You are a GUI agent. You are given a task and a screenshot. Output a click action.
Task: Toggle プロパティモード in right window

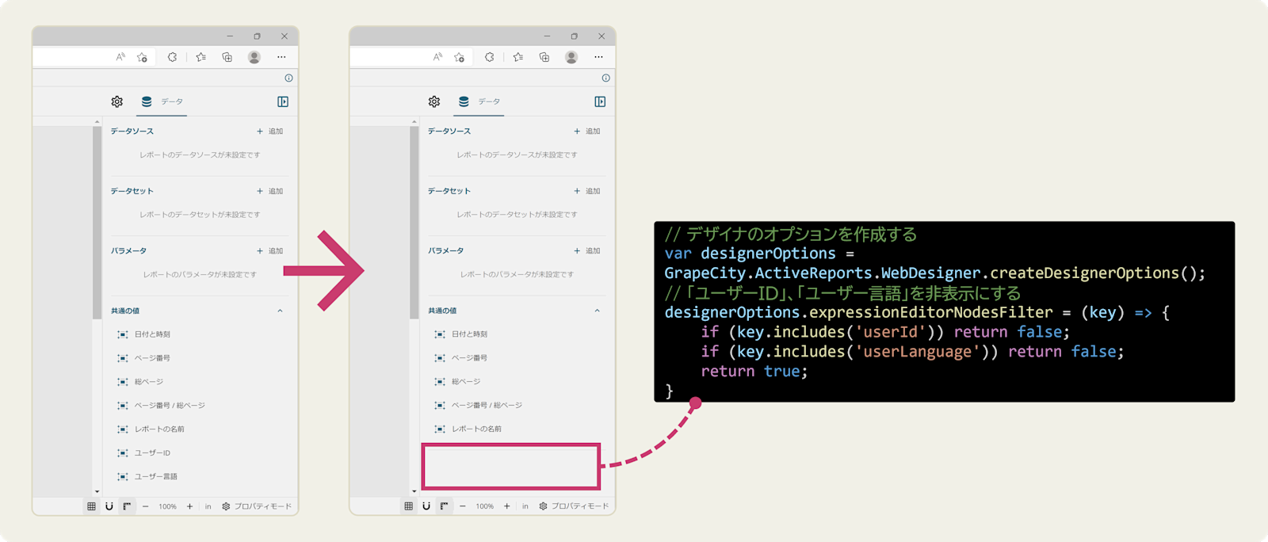pyautogui.click(x=574, y=506)
